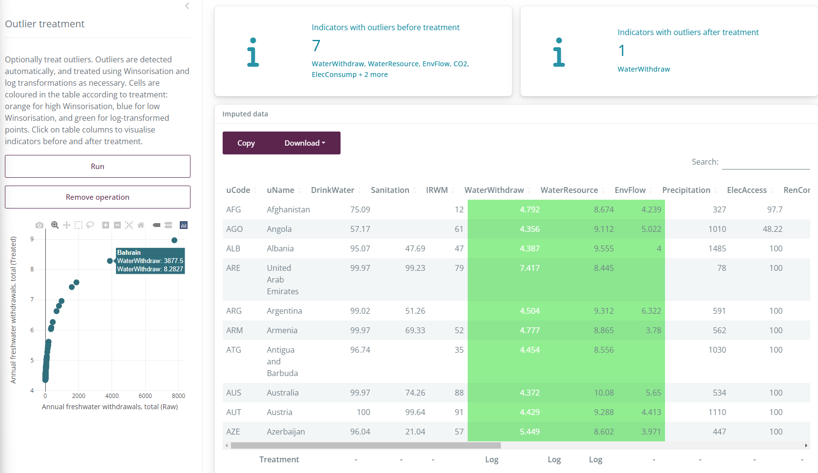This screenshot has height=473, width=818.
Task: Sort by the Sanitation column header
Action: 393,190
